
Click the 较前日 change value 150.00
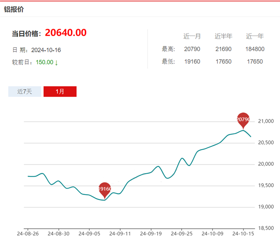[x=44, y=63]
